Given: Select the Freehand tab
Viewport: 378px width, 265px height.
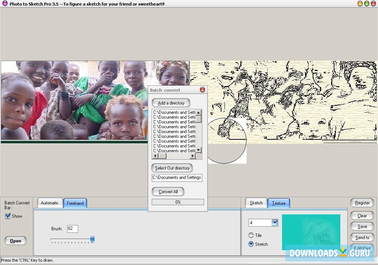Looking at the screenshot, I should 75,203.
